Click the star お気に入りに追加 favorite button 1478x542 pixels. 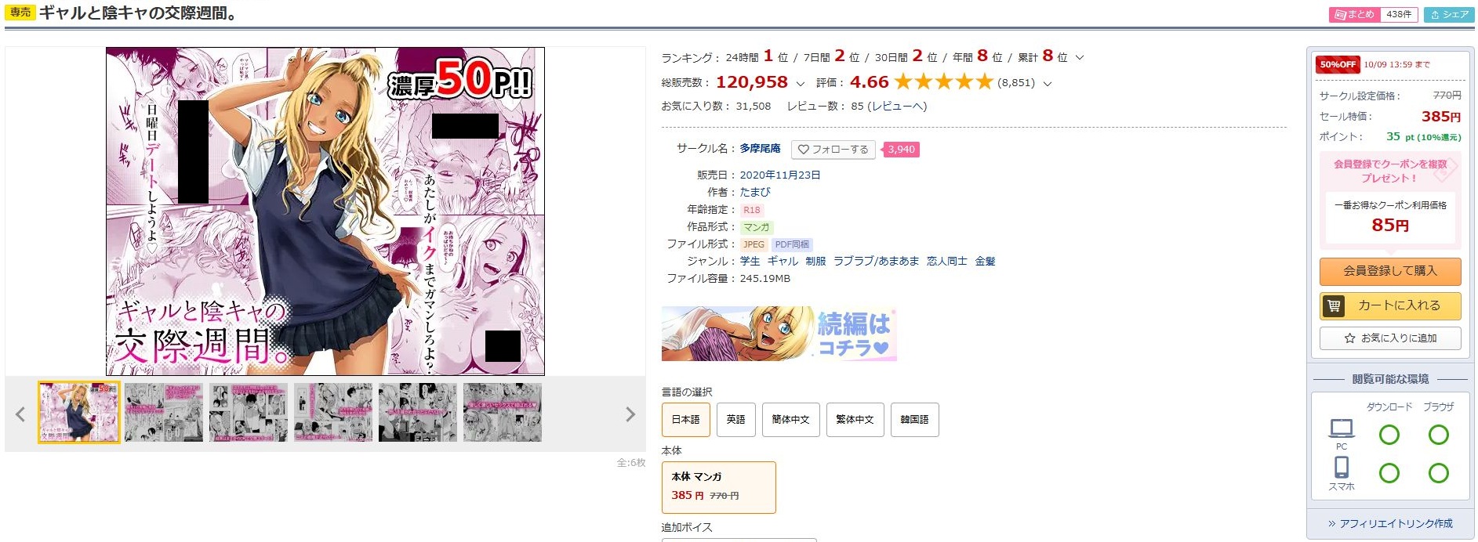pyautogui.click(x=1390, y=338)
